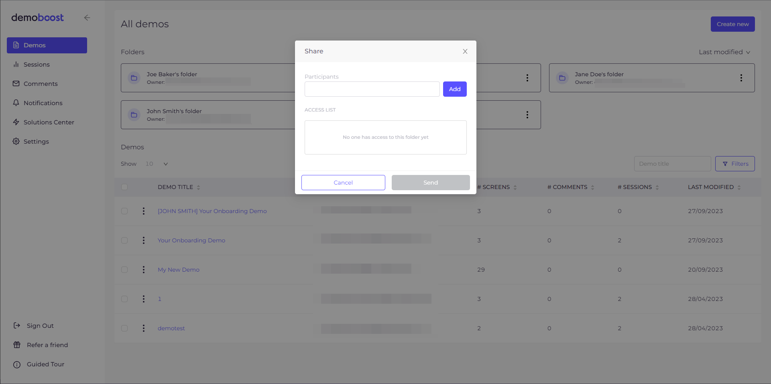Open the Demos section in the sidebar
Image resolution: width=771 pixels, height=384 pixels.
34,45
